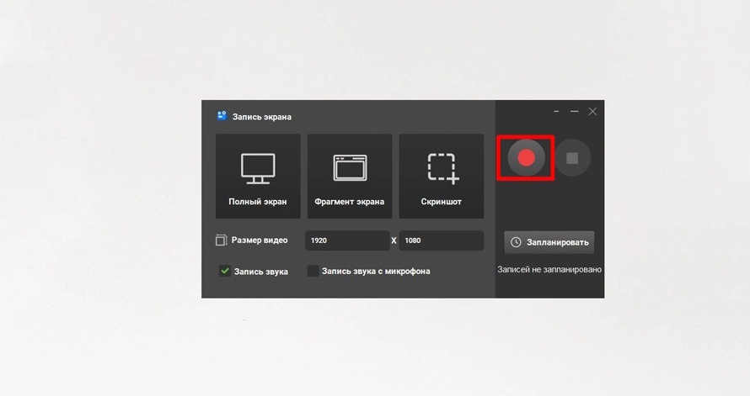Minimize the Запись экрана window

tap(575, 112)
